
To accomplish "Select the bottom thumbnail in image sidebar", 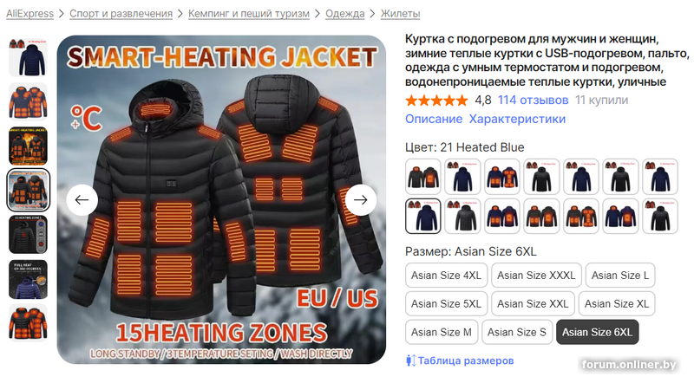I will (29, 323).
